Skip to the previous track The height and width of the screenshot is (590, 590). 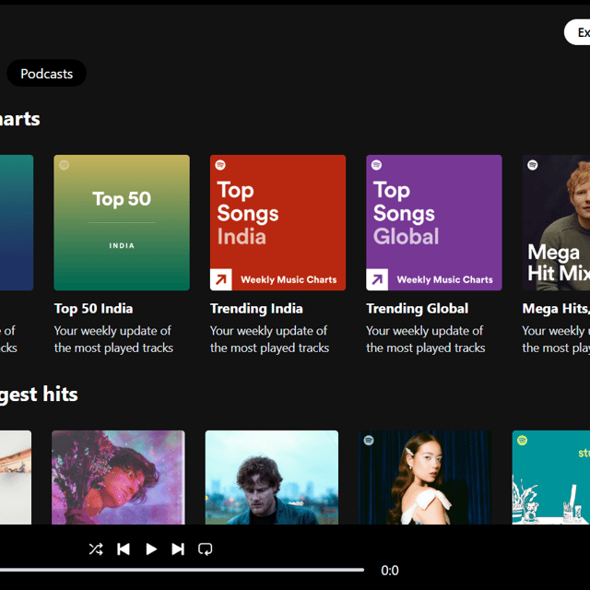coord(124,549)
